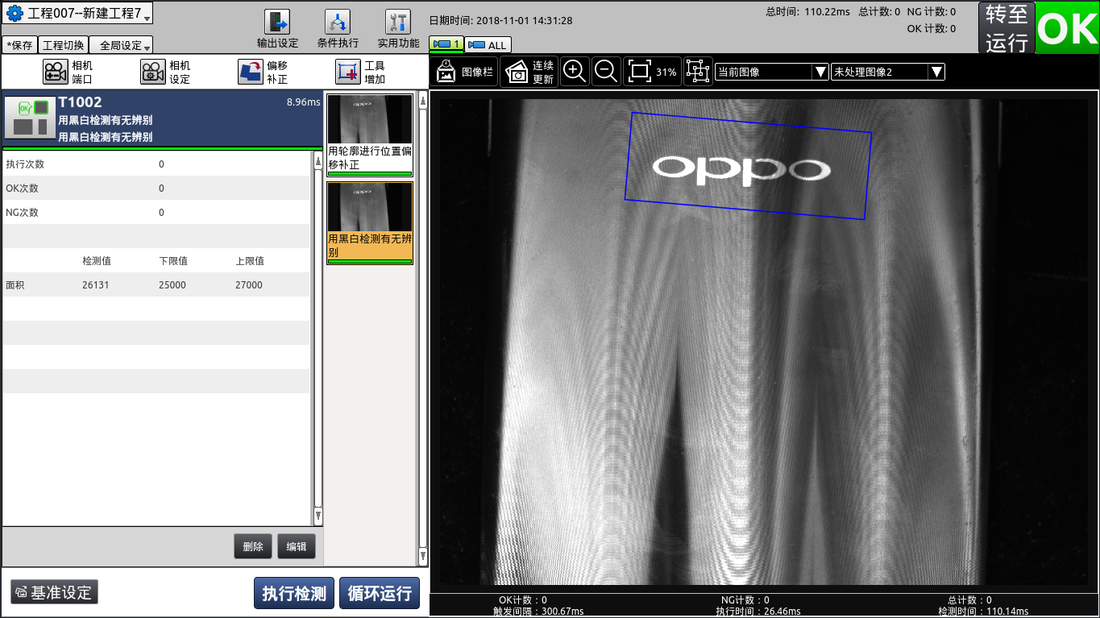Click the region layout icon beside 31%
1100x618 pixels.
pos(697,72)
